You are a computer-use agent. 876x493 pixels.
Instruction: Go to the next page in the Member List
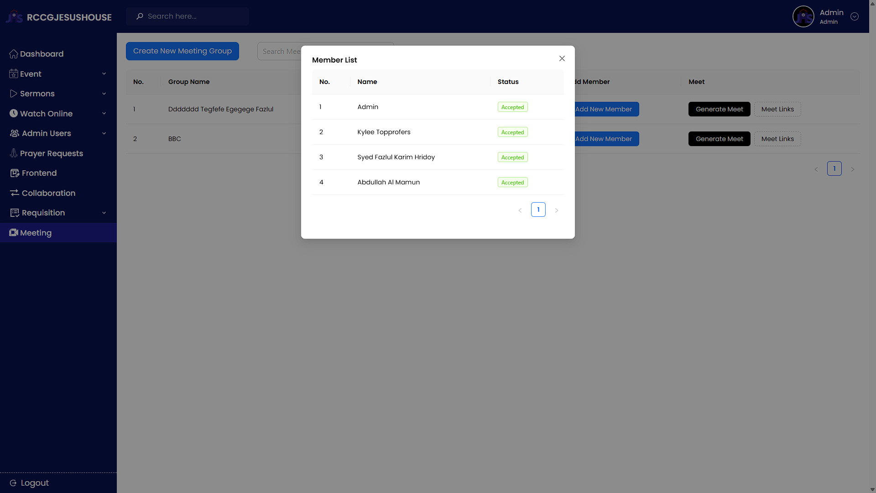pyautogui.click(x=557, y=210)
